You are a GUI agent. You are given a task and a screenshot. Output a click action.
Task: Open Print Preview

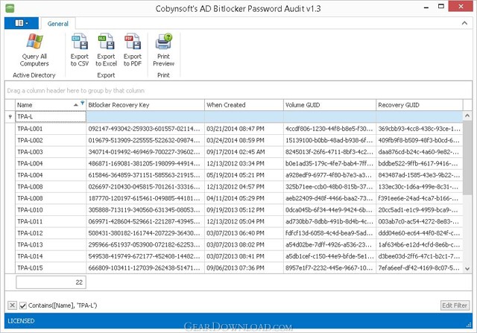tap(164, 50)
